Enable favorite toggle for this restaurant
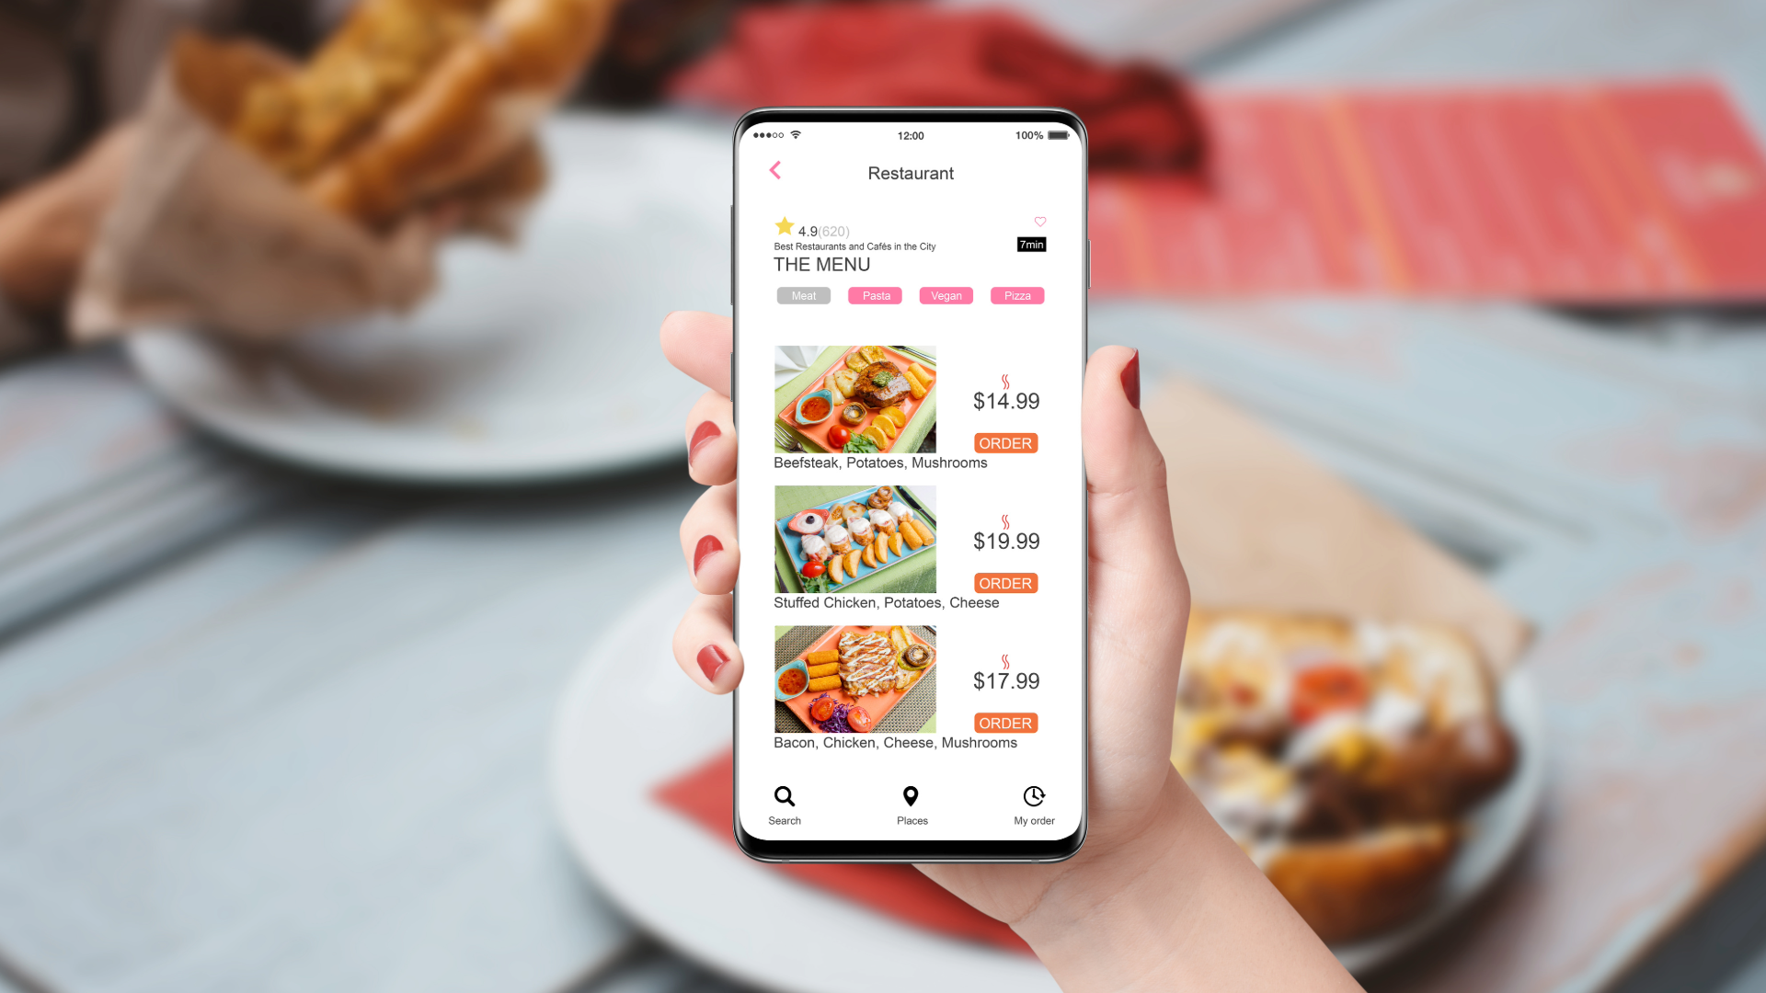Screen dimensions: 1766x993 point(1039,222)
